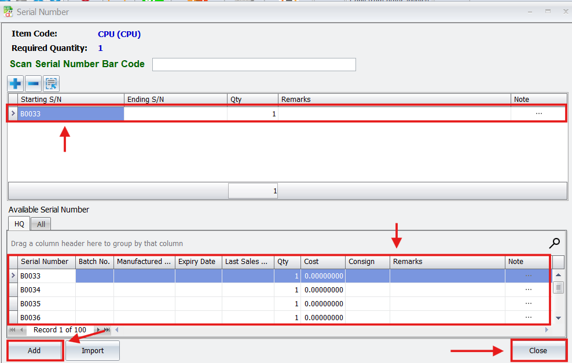Viewport: 572px width, 363px height.
Task: Switch to the All tab
Action: pos(41,224)
